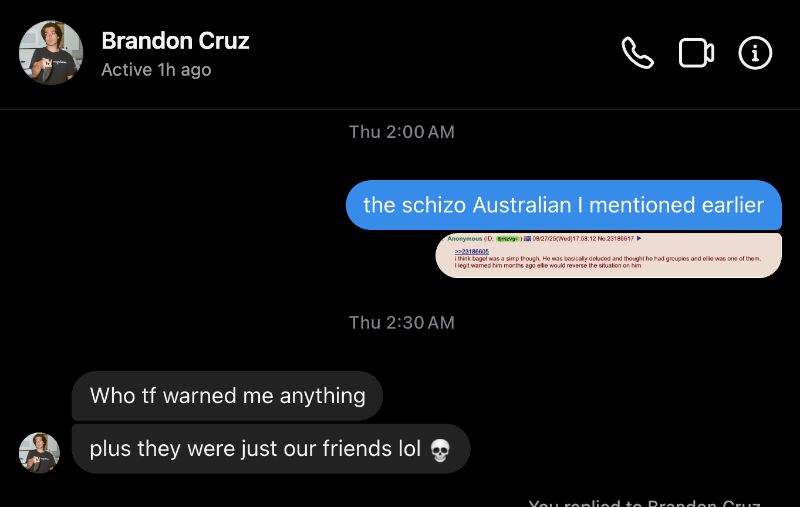Open the shared forum post screenshot
The height and width of the screenshot is (507, 800).
pyautogui.click(x=609, y=255)
